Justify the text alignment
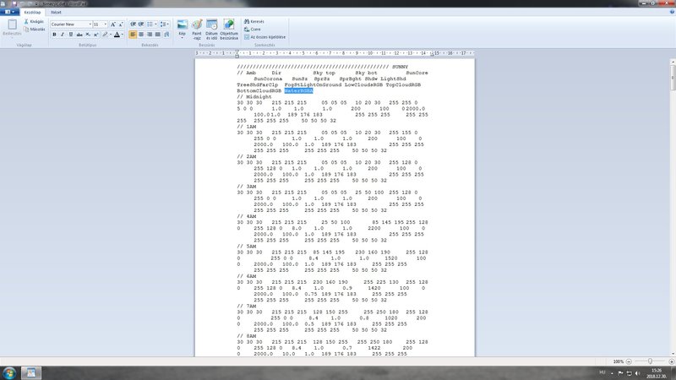 pyautogui.click(x=158, y=35)
